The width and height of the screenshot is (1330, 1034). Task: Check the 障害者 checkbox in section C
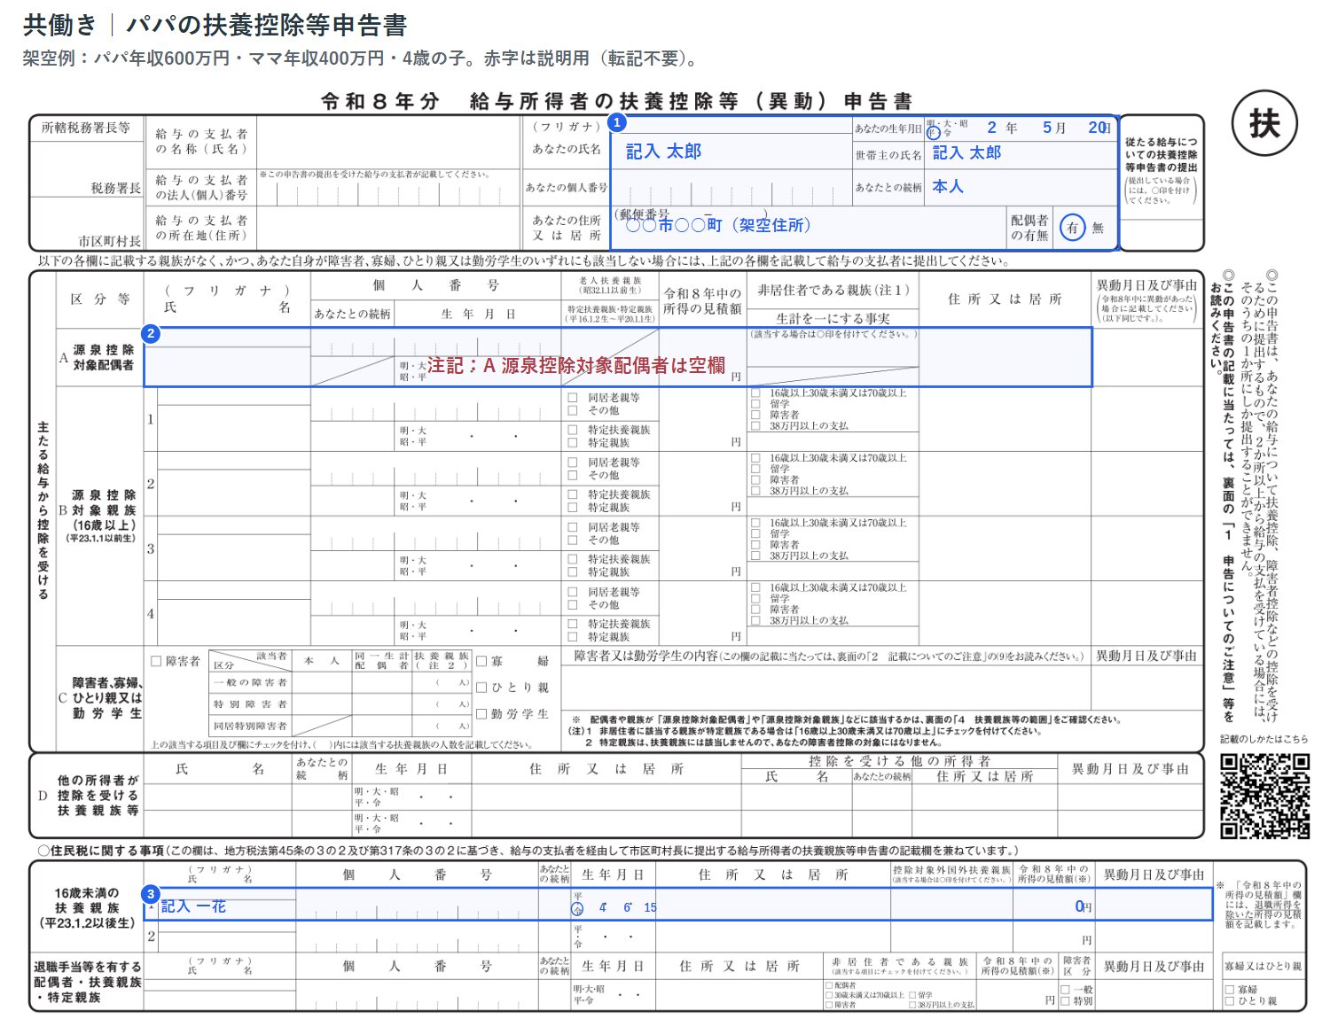(x=156, y=661)
